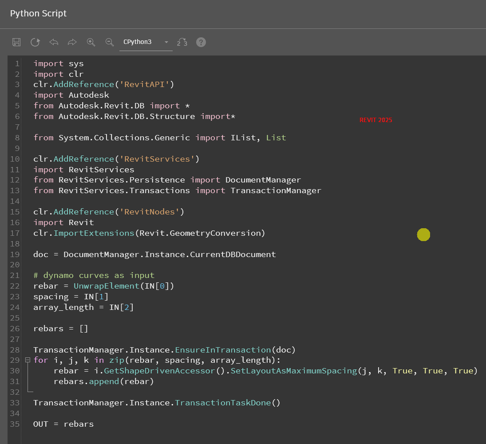Click 'import Revit' on line 16

(x=63, y=222)
